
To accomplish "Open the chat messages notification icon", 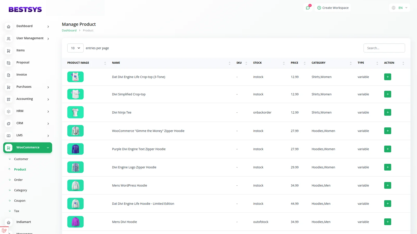I will pos(308,8).
